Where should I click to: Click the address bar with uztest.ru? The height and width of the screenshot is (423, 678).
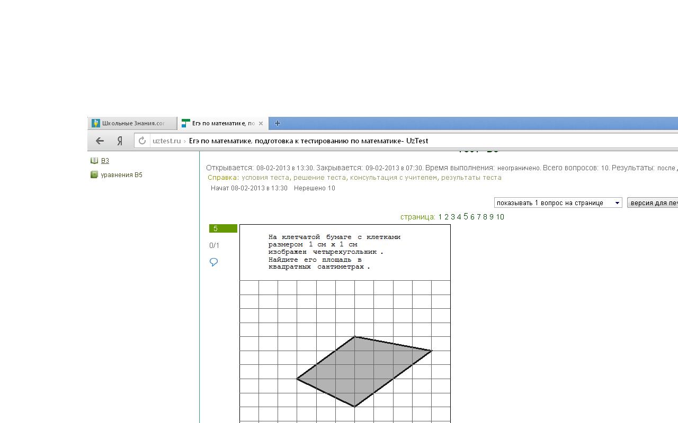click(x=406, y=141)
